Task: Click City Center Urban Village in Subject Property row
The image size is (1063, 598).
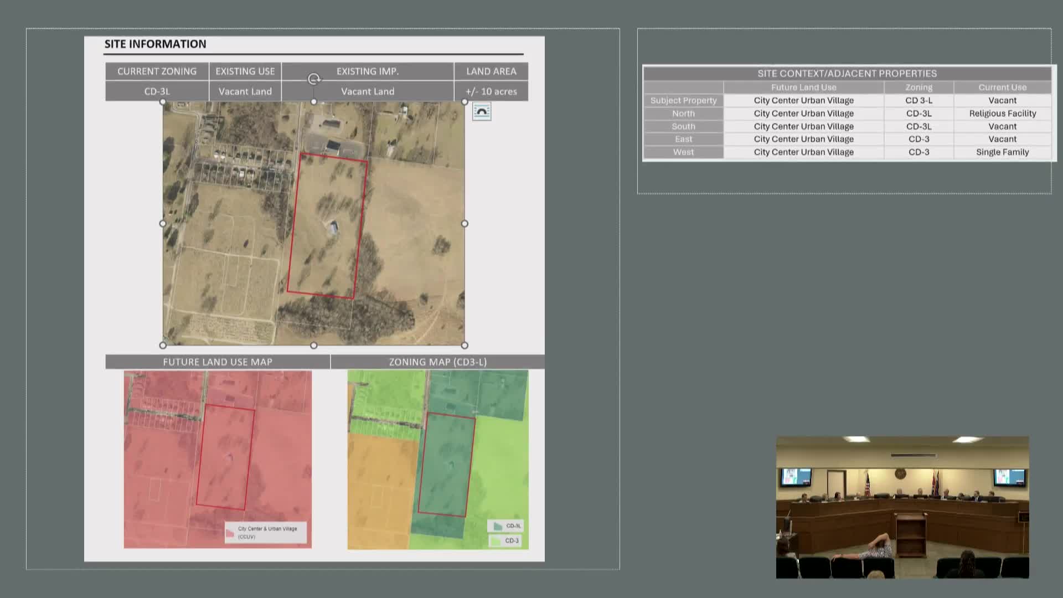Action: (804, 100)
